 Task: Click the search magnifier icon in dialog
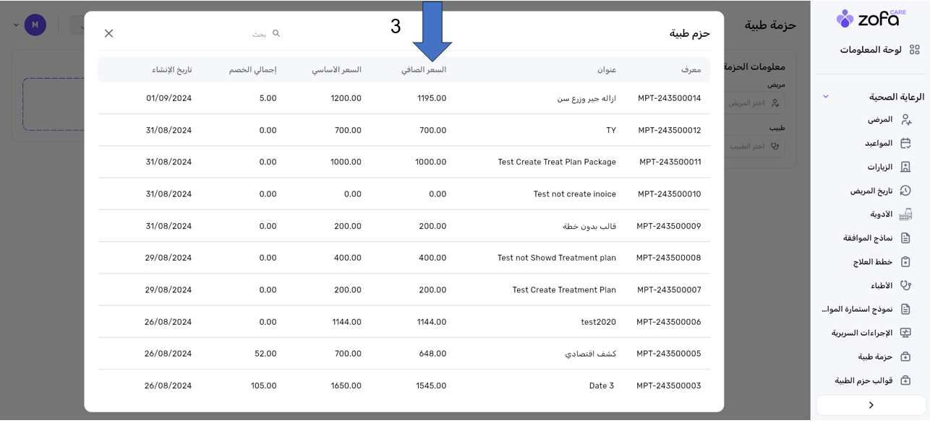(276, 33)
